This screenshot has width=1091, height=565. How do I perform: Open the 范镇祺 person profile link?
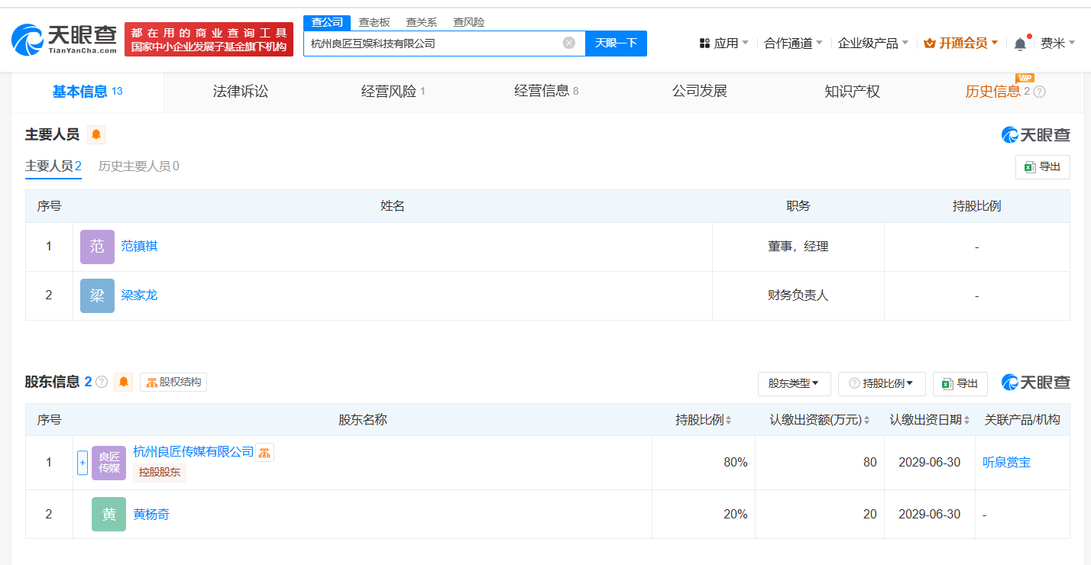point(139,247)
